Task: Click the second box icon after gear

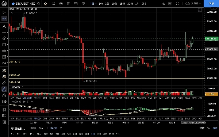Action: point(76,4)
